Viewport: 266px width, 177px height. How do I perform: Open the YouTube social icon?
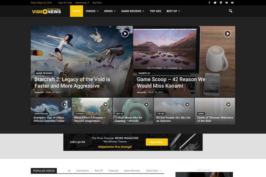pos(232,3)
